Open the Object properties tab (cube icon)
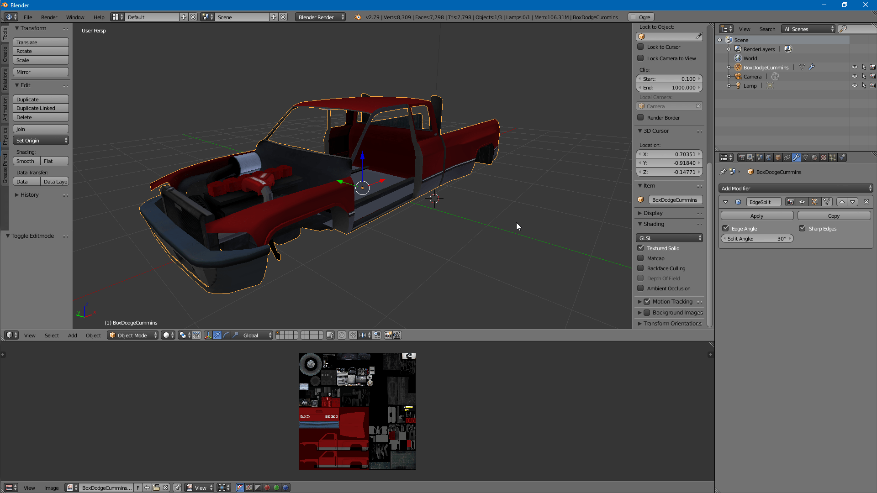Image resolution: width=877 pixels, height=493 pixels. pos(778,157)
